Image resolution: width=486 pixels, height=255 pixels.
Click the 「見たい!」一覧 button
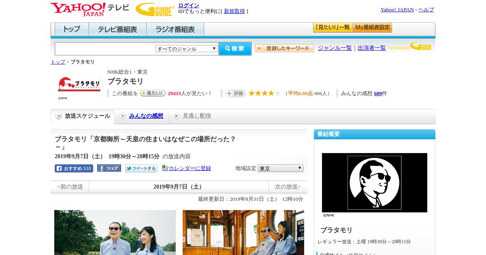pos(333,28)
